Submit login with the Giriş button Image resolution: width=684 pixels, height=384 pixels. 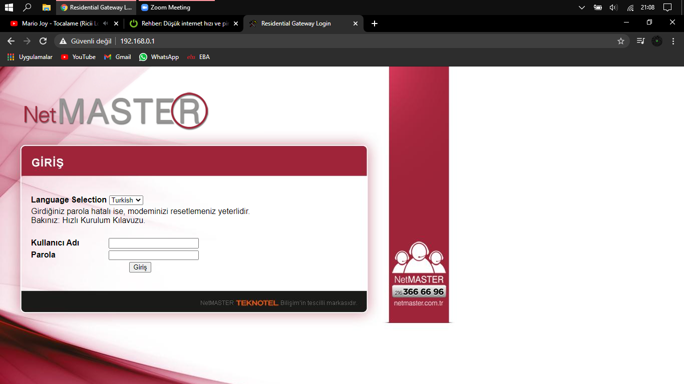point(140,267)
